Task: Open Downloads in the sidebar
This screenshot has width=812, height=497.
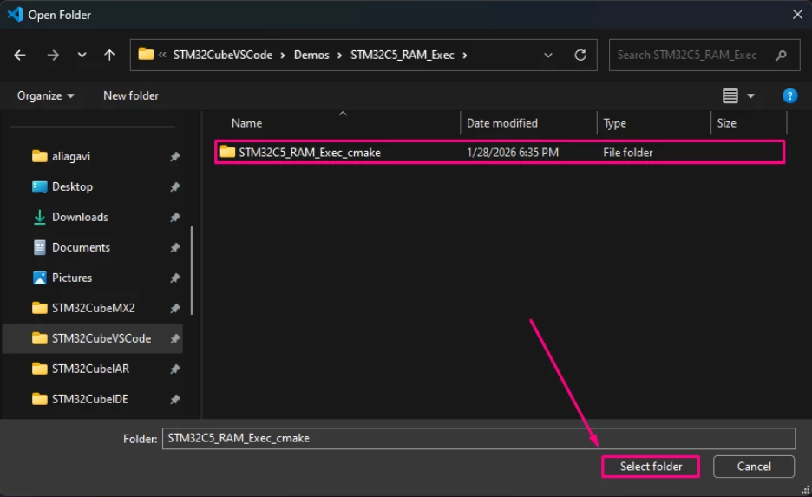Action: (x=80, y=217)
